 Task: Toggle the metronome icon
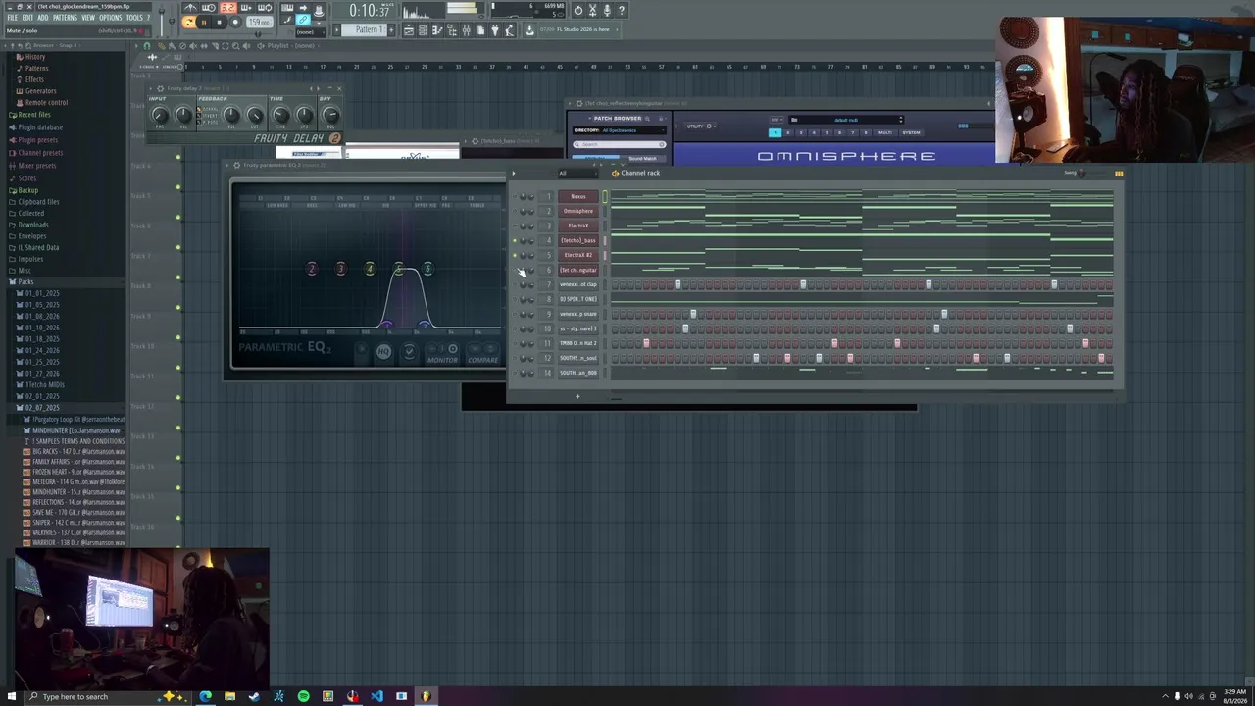click(x=191, y=8)
